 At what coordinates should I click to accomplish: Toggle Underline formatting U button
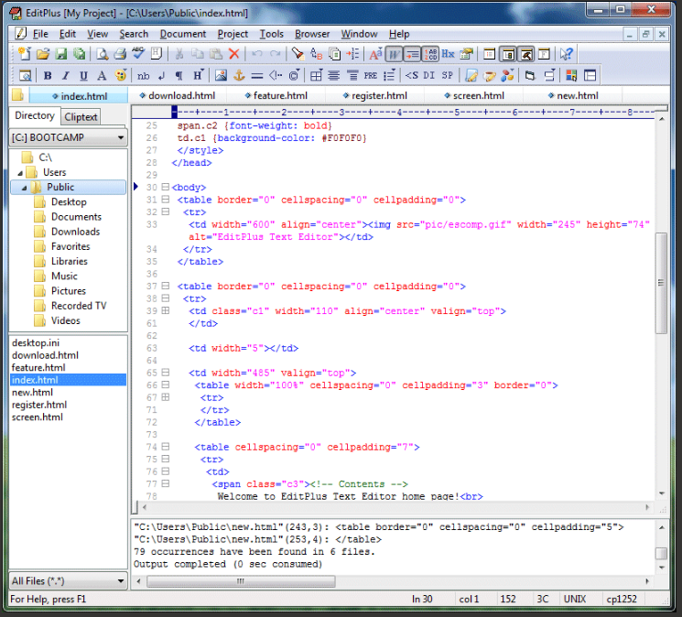click(83, 76)
